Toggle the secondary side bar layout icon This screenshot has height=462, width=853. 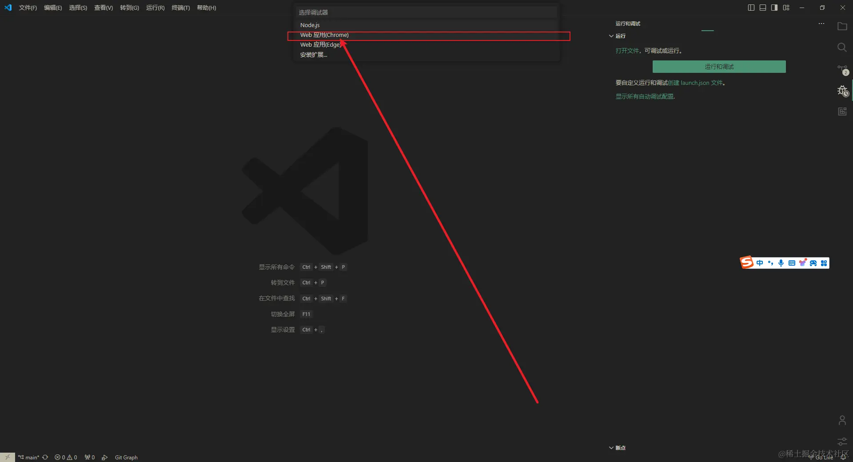coord(774,8)
